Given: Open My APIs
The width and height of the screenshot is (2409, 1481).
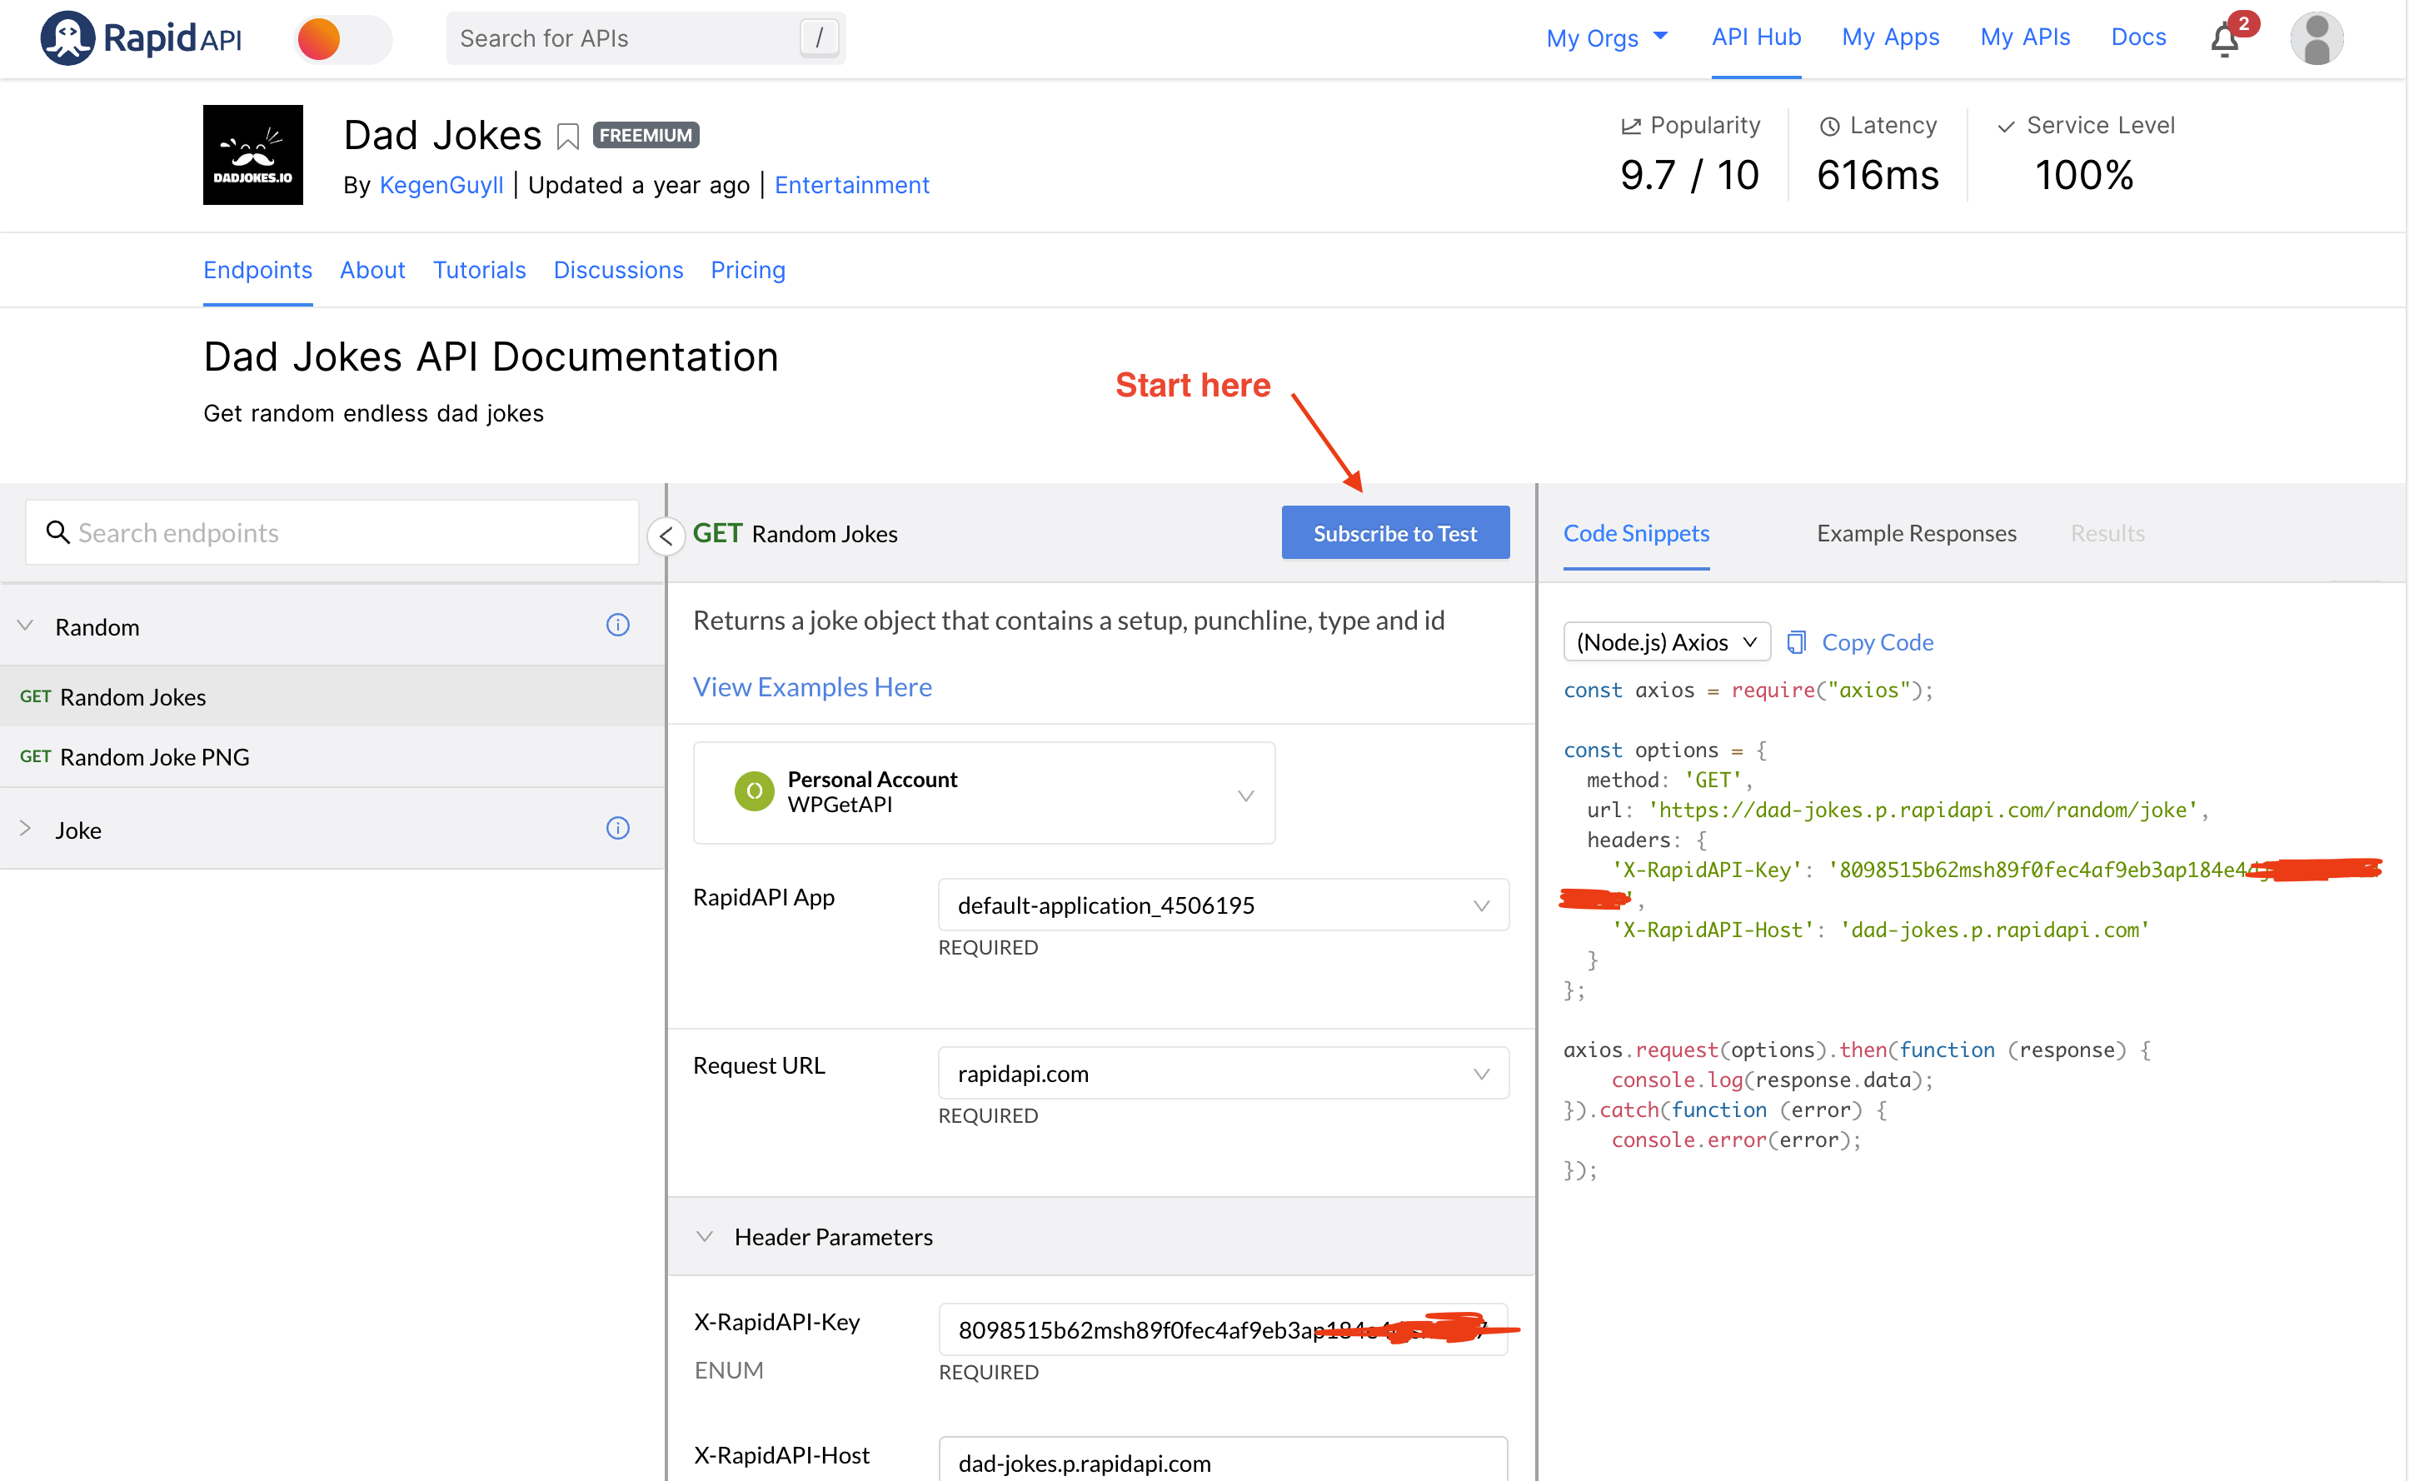Looking at the screenshot, I should (2024, 37).
